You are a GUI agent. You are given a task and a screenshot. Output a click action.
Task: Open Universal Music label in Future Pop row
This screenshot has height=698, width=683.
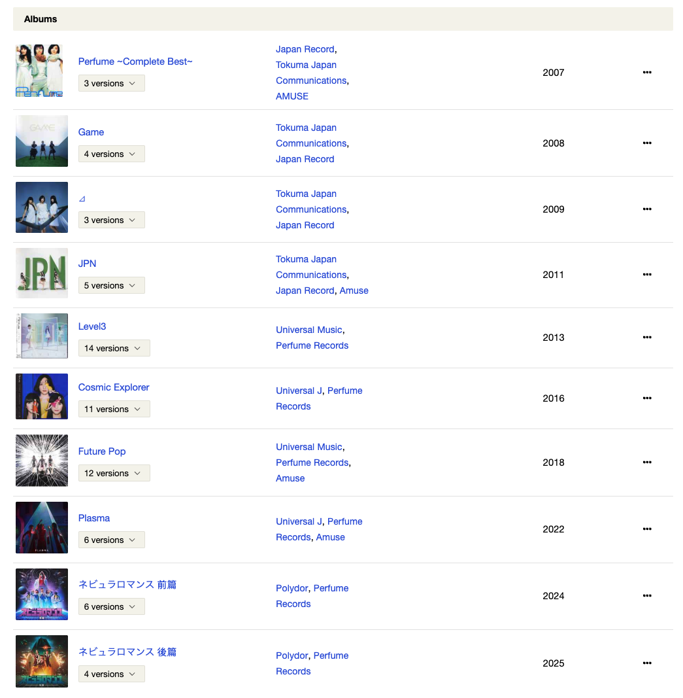(309, 447)
